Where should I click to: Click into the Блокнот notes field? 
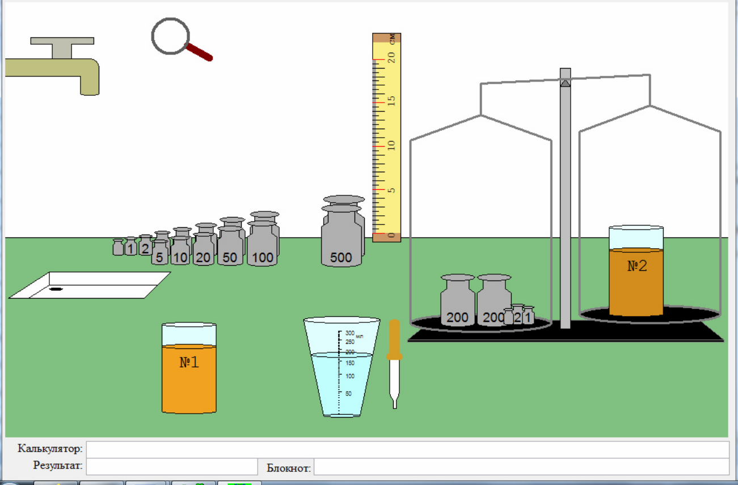521,467
